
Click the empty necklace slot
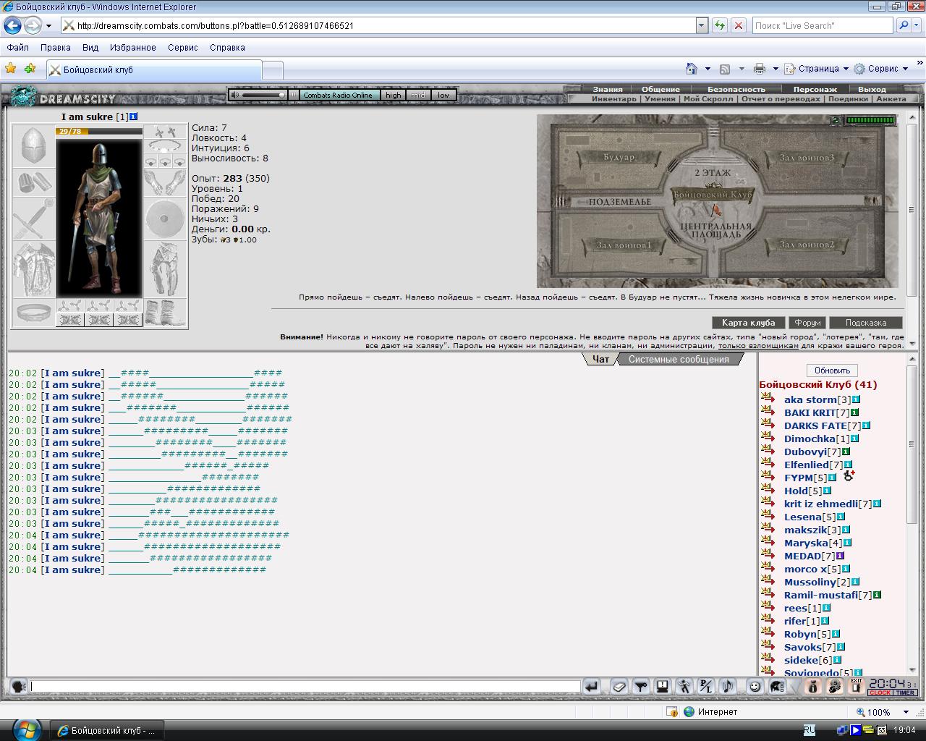point(165,145)
